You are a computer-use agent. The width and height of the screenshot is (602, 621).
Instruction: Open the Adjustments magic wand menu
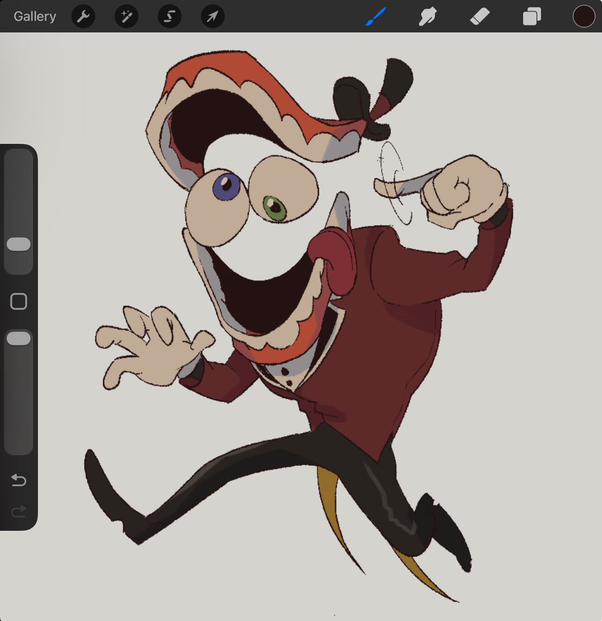[126, 17]
